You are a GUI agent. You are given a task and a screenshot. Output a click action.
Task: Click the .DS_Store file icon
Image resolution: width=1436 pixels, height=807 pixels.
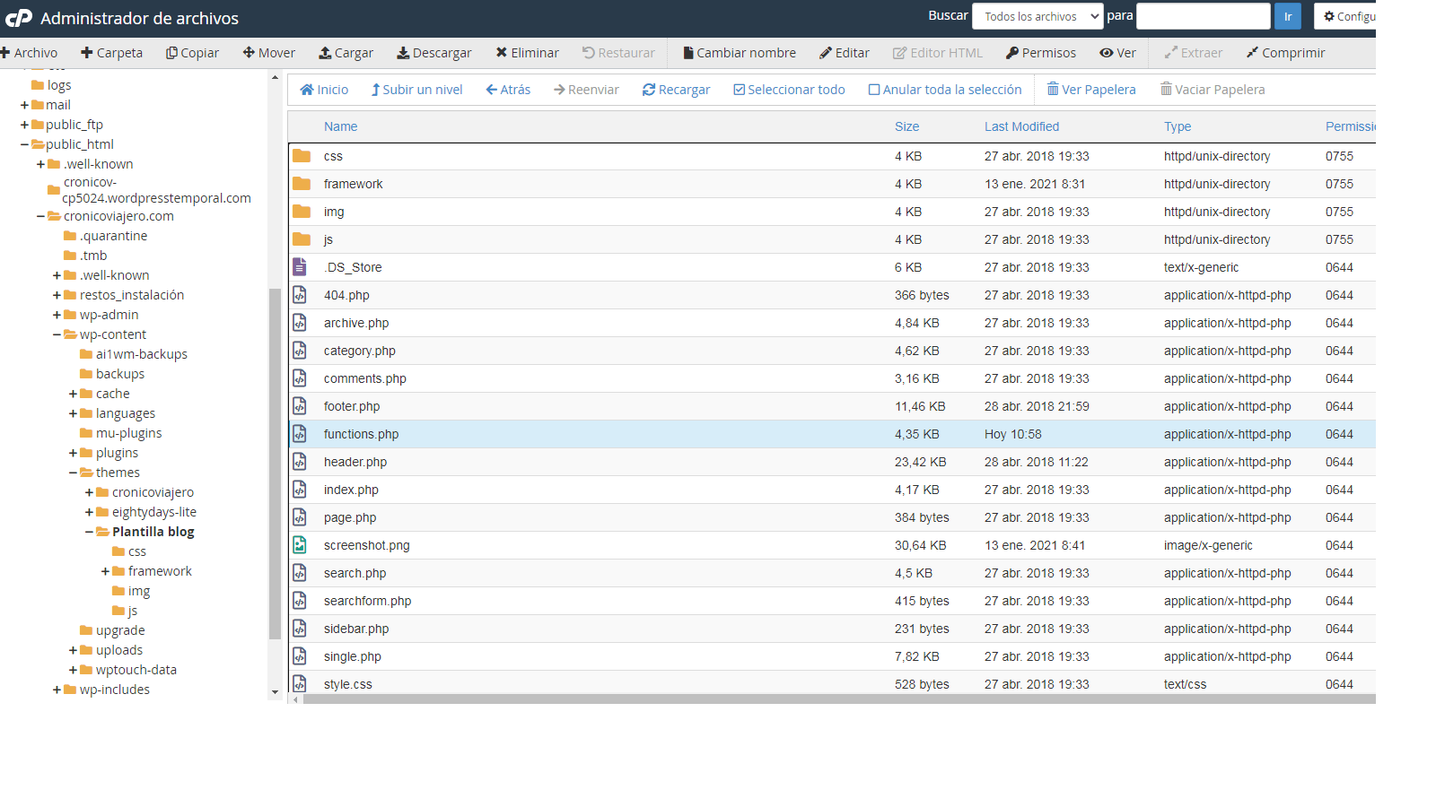[x=300, y=267]
